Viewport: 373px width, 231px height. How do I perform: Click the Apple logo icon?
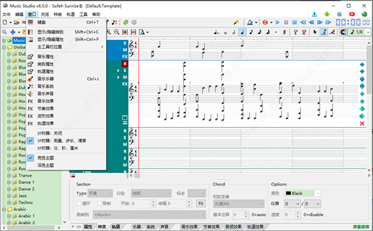pyautogui.click(x=339, y=14)
